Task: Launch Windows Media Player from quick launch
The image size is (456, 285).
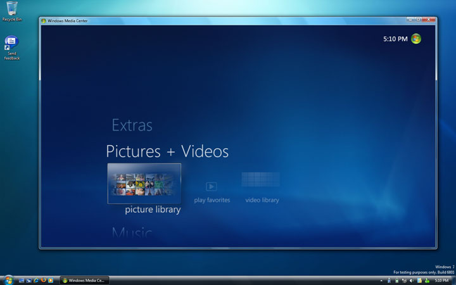Action: click(x=51, y=281)
